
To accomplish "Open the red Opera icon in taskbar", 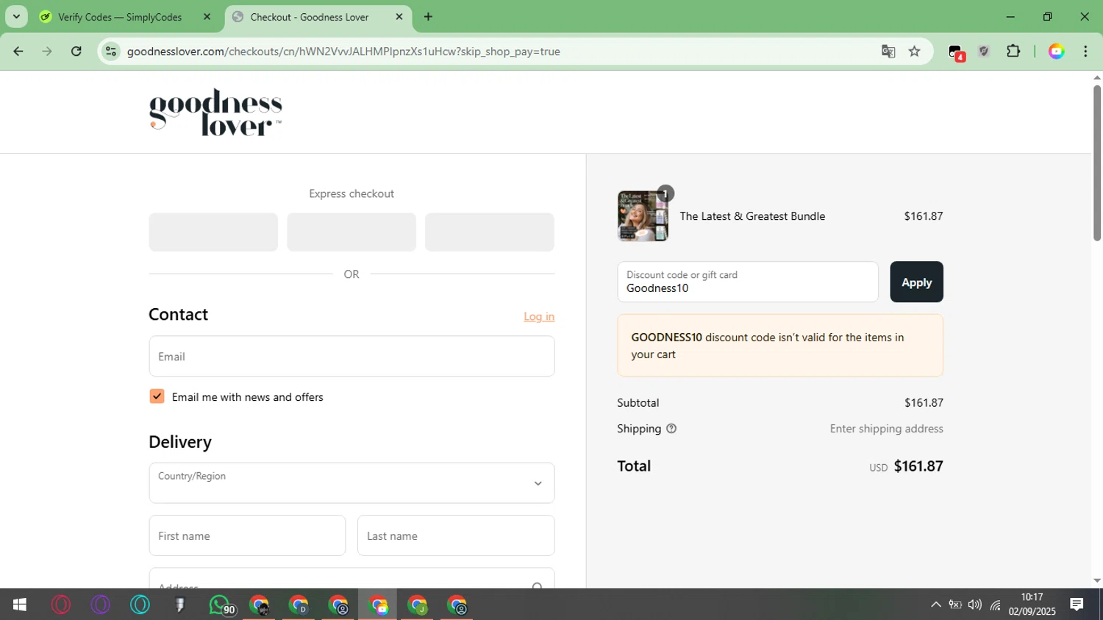I will pos(61,605).
